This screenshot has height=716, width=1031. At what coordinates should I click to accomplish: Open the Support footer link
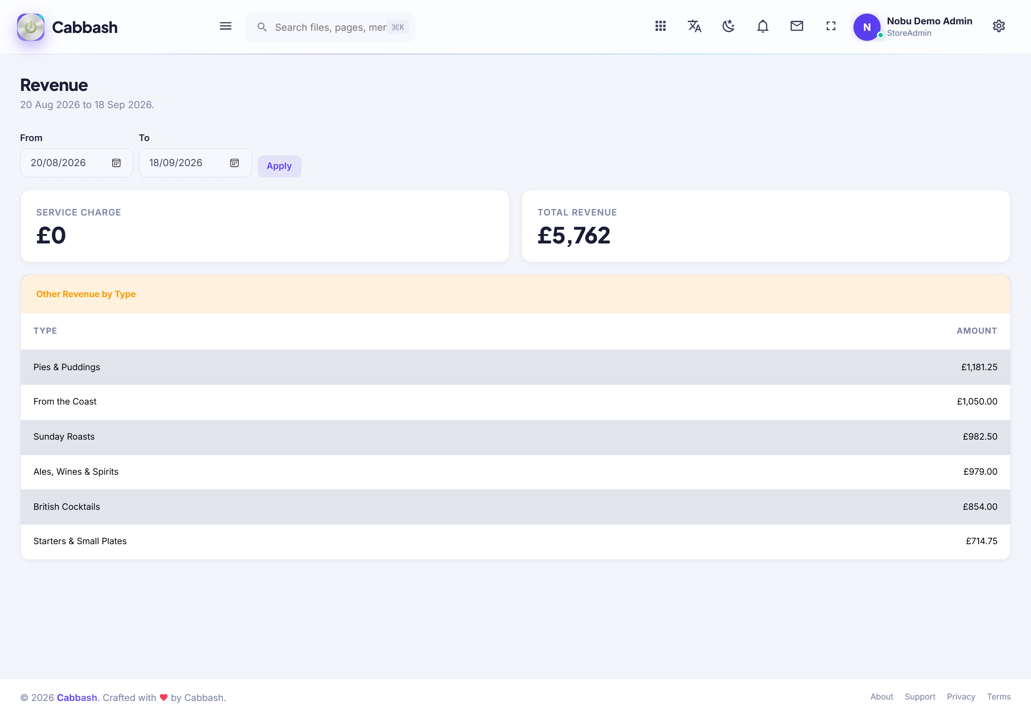[920, 697]
